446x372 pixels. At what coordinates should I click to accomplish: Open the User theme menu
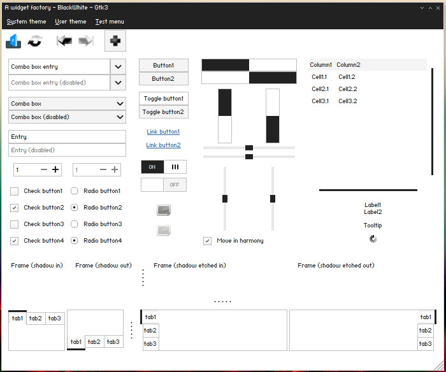pyautogui.click(x=71, y=22)
